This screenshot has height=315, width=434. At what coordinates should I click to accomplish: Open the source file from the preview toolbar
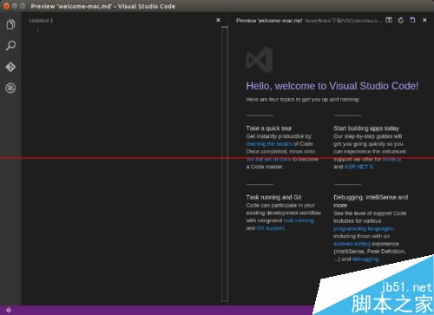pyautogui.click(x=412, y=20)
